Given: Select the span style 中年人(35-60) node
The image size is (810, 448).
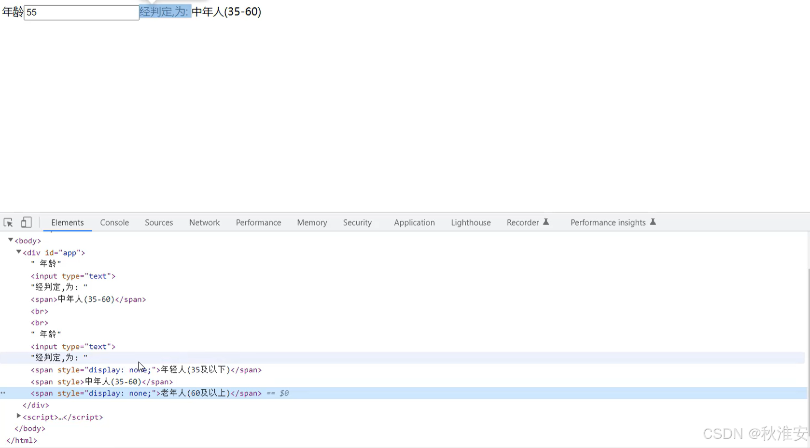Looking at the screenshot, I should 102,381.
